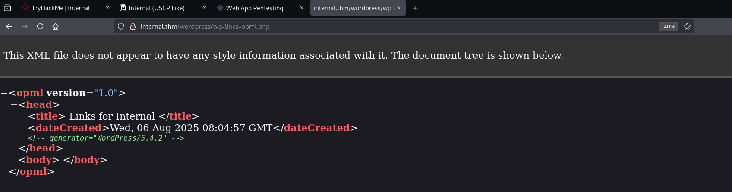Switch to the Internal (OSCP Like) tab
732x192 pixels.
[157, 8]
